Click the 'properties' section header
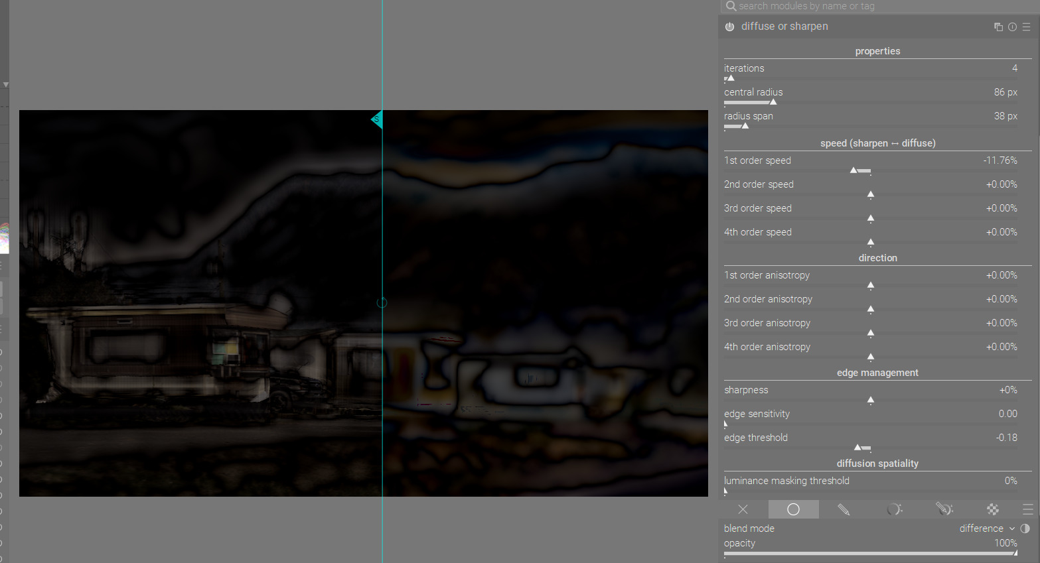This screenshot has height=563, width=1040. tap(877, 51)
